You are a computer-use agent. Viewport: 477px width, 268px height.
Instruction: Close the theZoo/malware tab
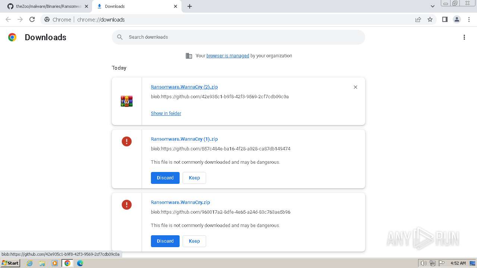click(x=86, y=6)
